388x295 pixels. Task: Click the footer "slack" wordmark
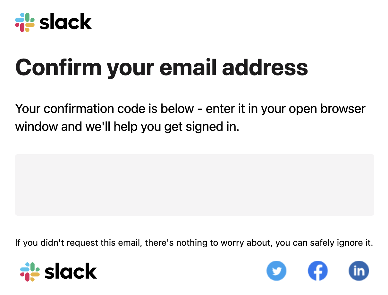point(71,271)
